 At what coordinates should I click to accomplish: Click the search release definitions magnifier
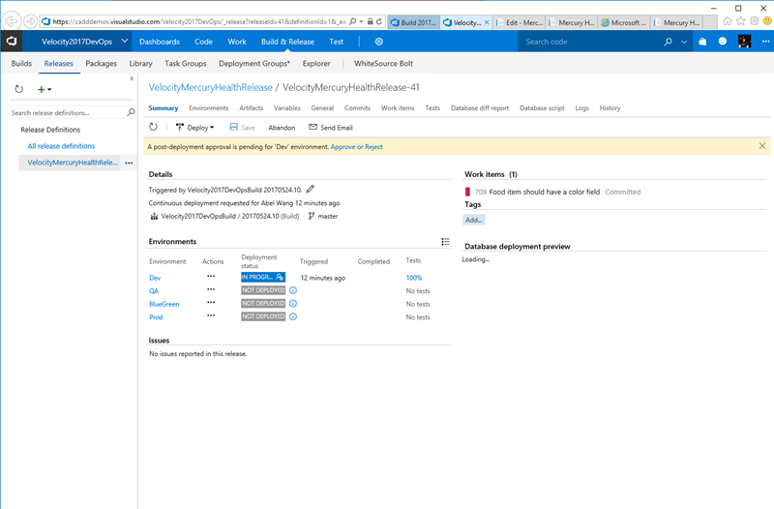coord(131,112)
